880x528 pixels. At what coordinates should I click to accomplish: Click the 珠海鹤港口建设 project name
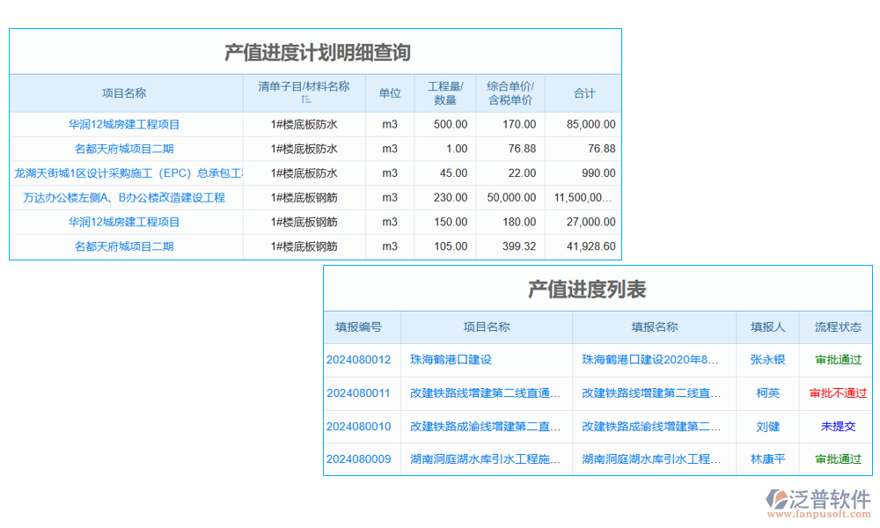coord(451,360)
